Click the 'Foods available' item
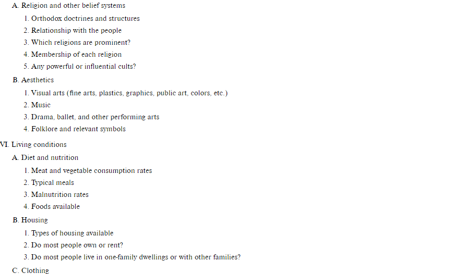Viewport: 450px width, 274px height. tap(55, 207)
